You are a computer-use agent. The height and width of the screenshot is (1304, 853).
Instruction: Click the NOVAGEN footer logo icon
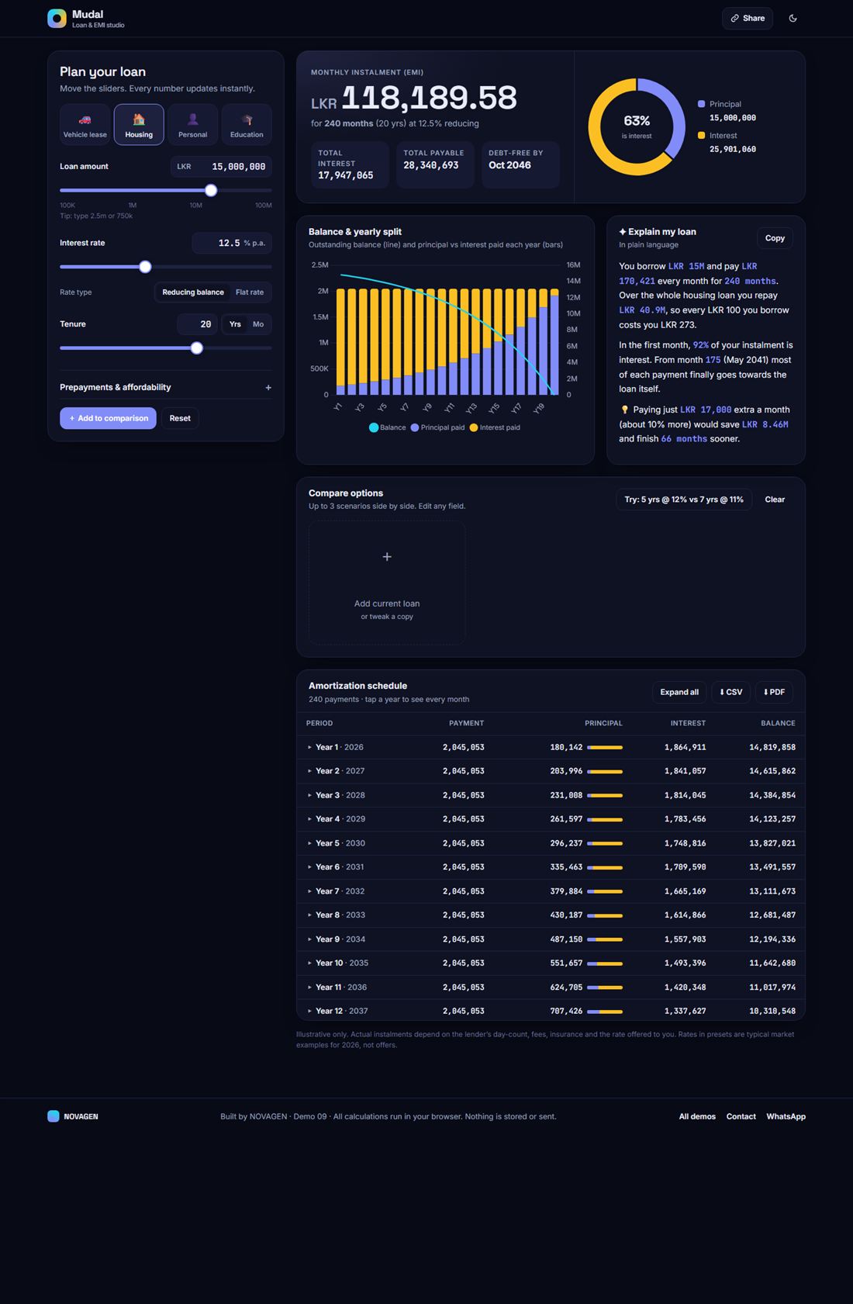(54, 1116)
